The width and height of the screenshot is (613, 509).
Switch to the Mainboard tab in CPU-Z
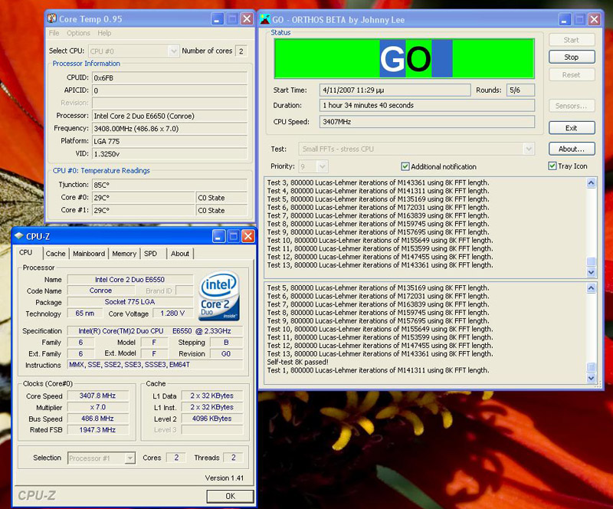(x=89, y=254)
